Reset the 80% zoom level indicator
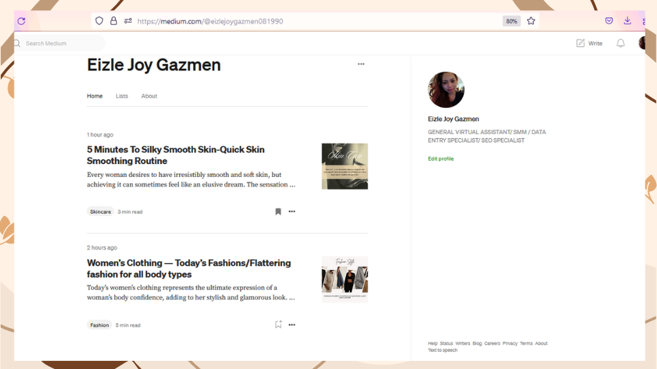657x369 pixels. point(512,21)
